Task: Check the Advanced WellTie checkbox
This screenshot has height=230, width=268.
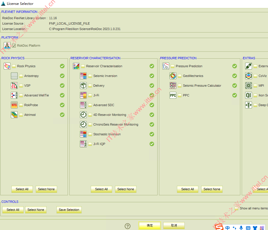Action: [x=21, y=95]
